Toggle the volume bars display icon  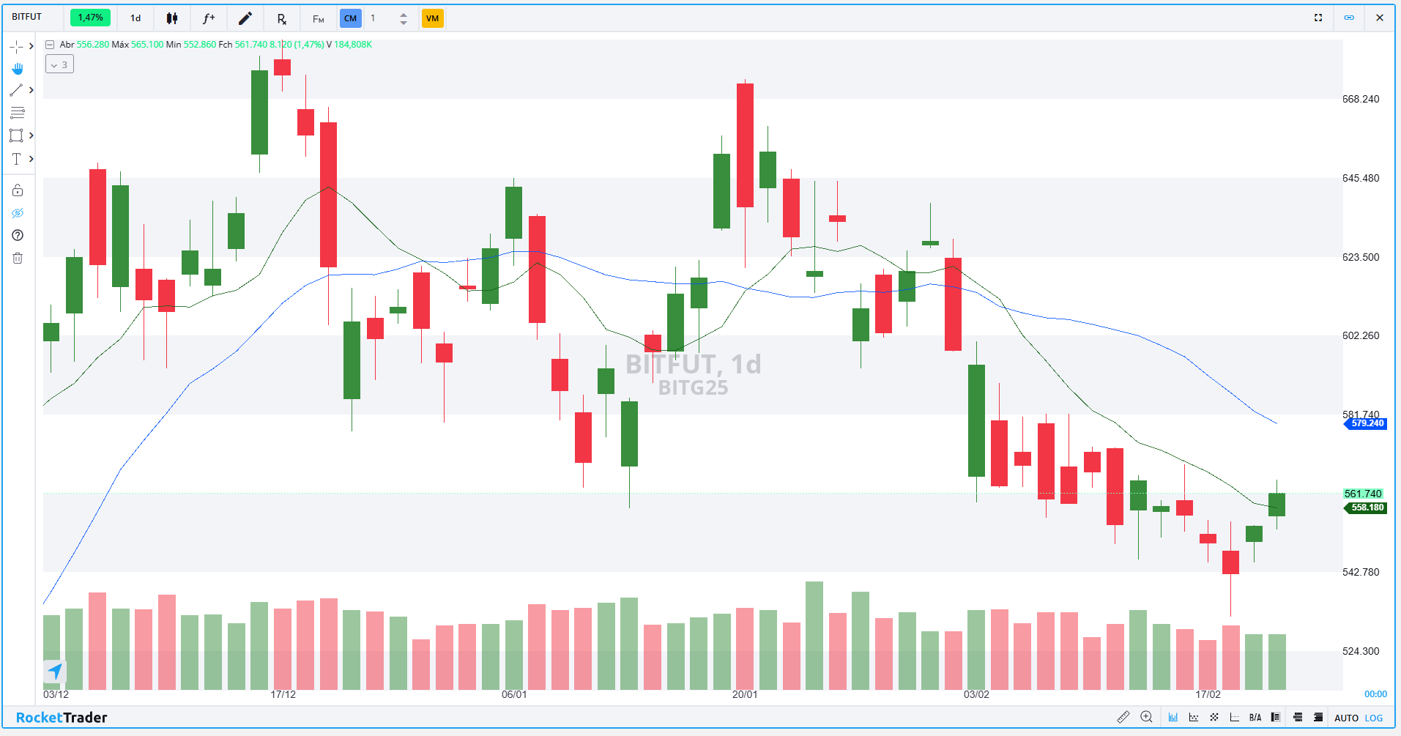tap(1173, 717)
